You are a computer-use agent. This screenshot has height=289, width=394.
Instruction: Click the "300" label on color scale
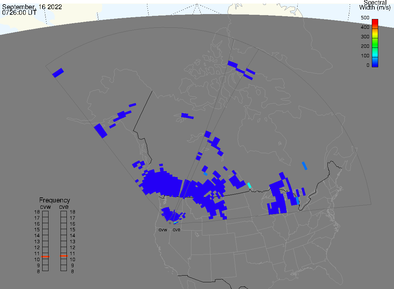[365, 37]
